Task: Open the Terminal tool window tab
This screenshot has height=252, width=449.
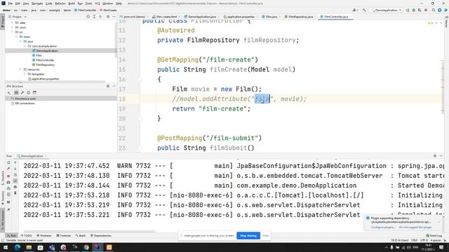Action: coord(64,236)
